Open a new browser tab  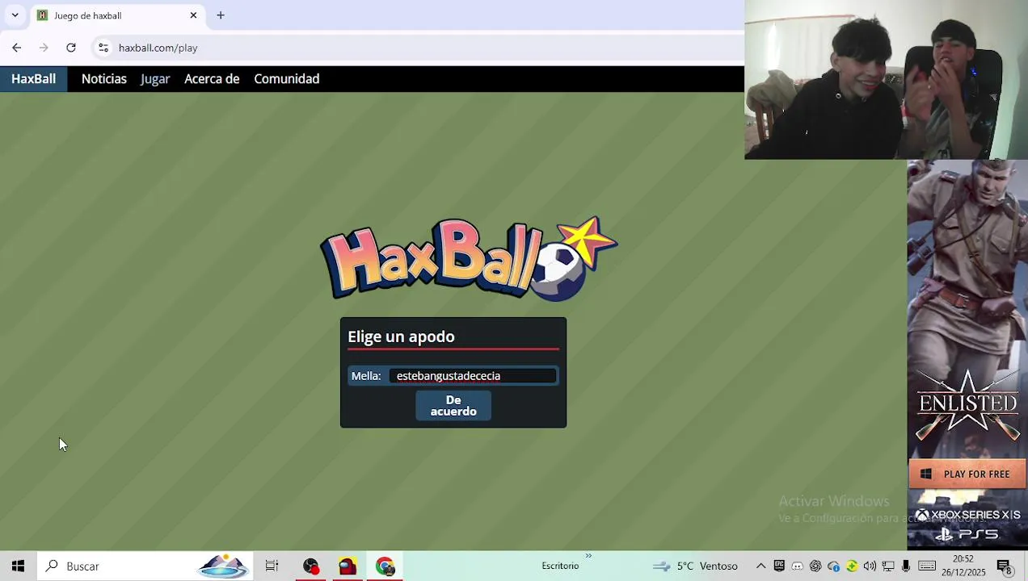pyautogui.click(x=221, y=15)
